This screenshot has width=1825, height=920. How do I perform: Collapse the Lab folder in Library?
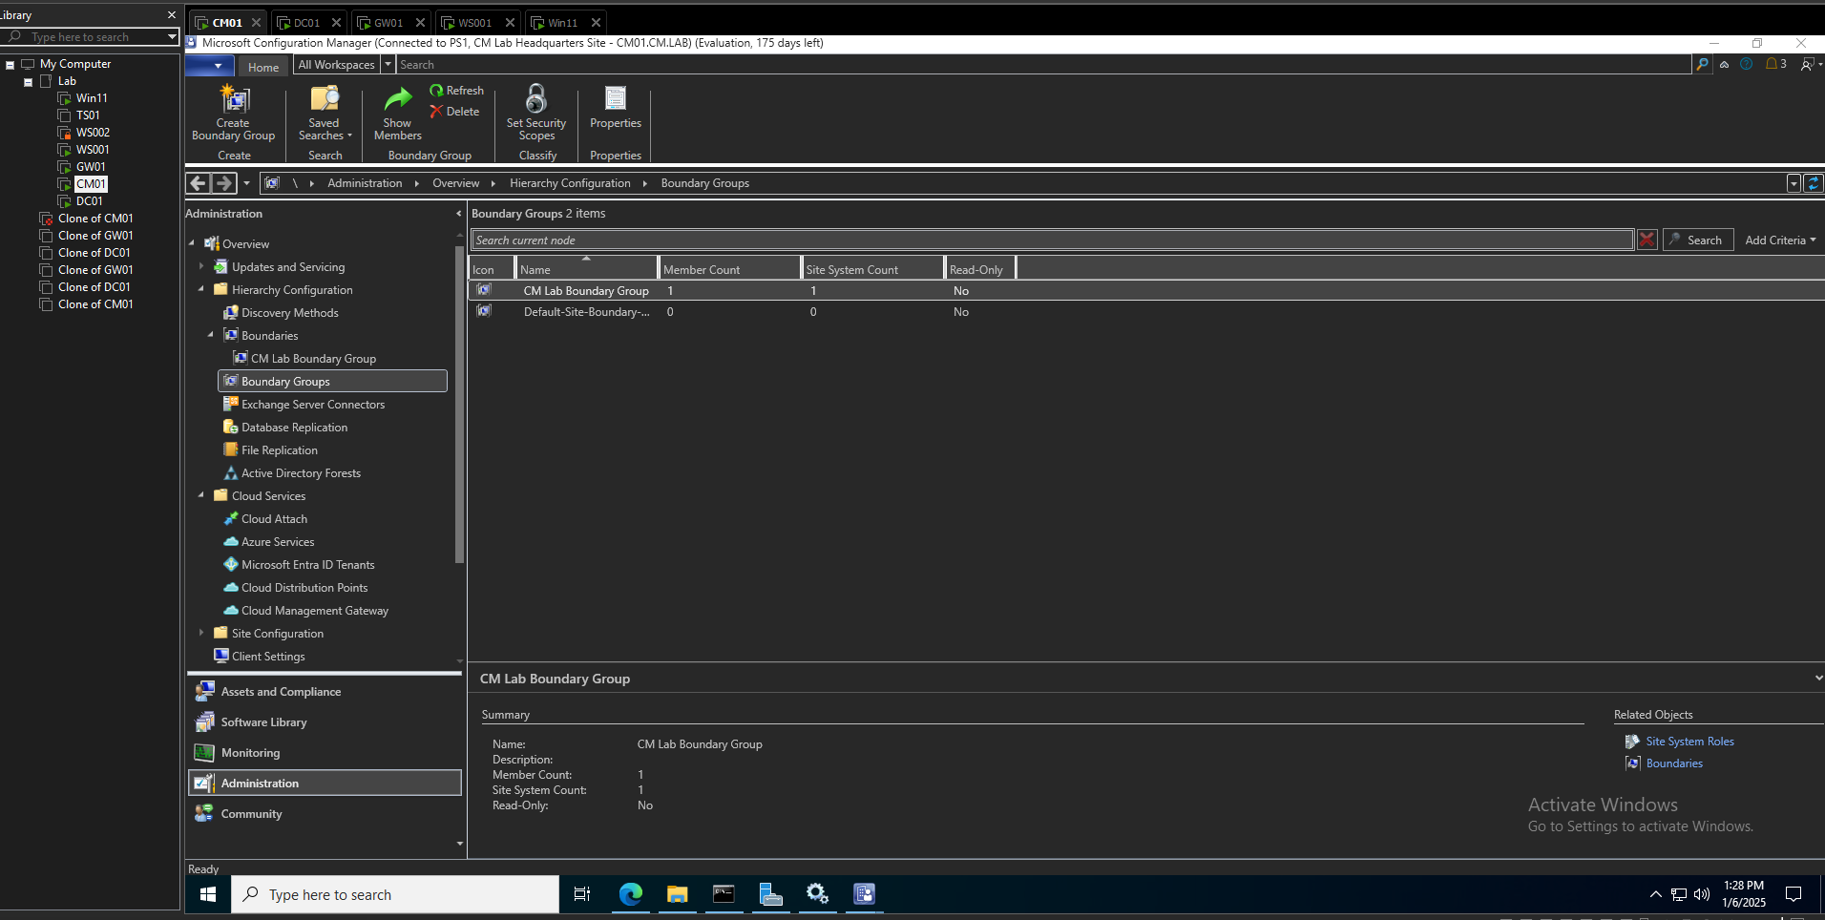pyautogui.click(x=28, y=82)
